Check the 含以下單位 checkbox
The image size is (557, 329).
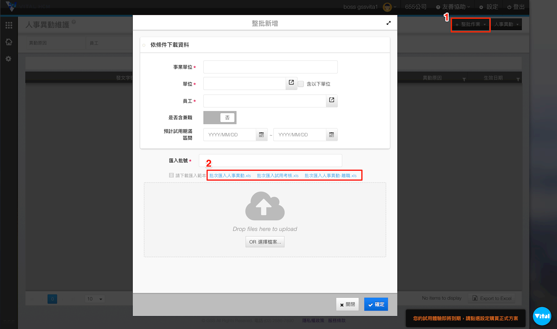(301, 84)
